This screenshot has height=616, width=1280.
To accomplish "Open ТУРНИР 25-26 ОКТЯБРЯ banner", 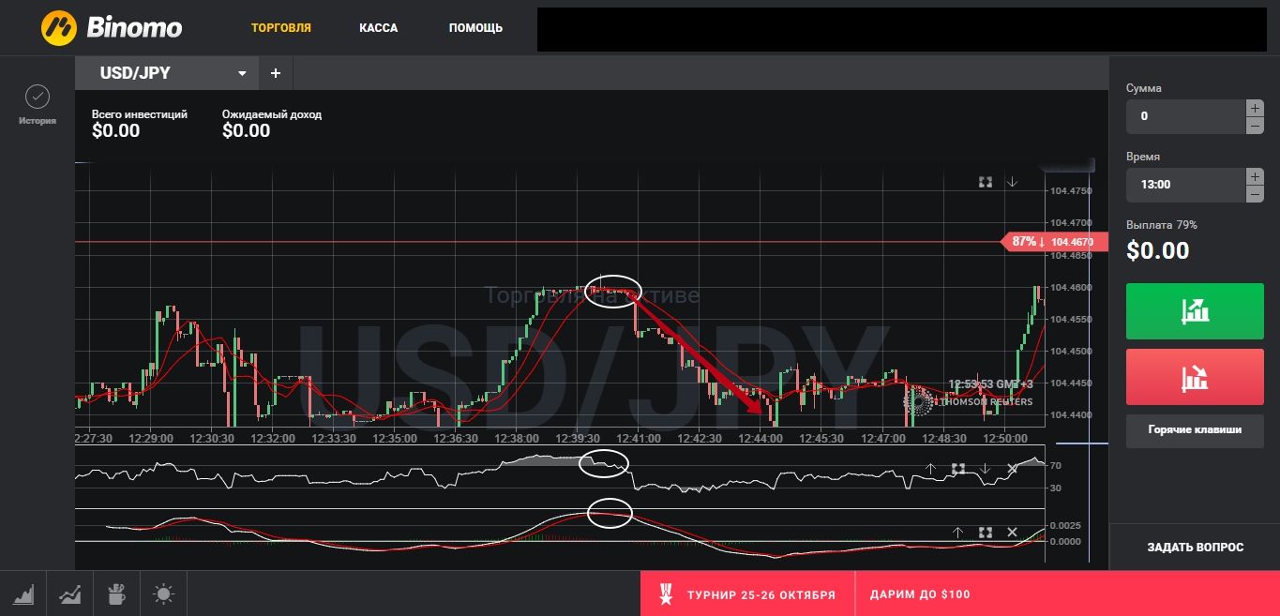I will click(747, 593).
